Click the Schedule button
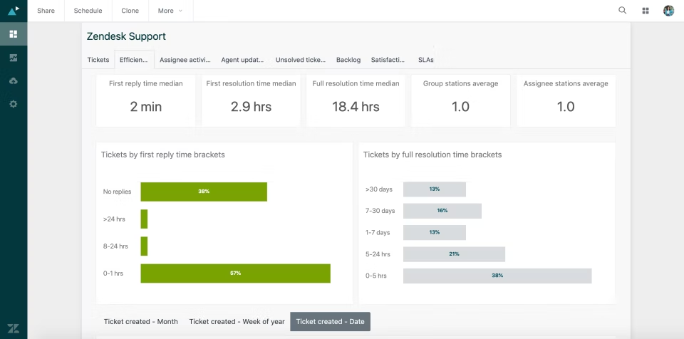Screen dimensions: 684x339 (88, 11)
